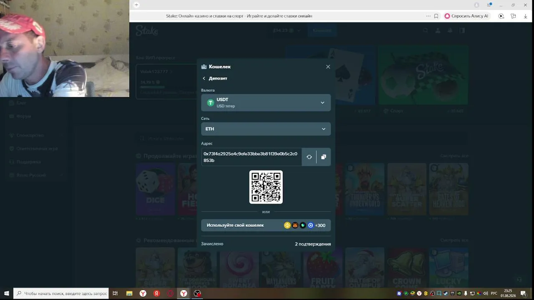534x300 pixels.
Task: Click the Кошелек dialog title
Action: coord(220,67)
